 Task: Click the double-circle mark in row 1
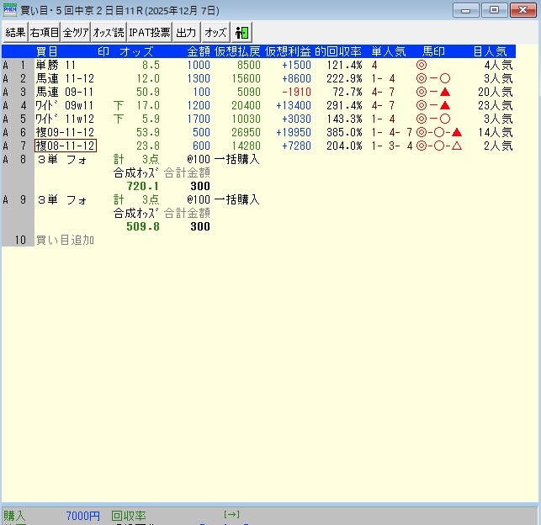(x=421, y=65)
